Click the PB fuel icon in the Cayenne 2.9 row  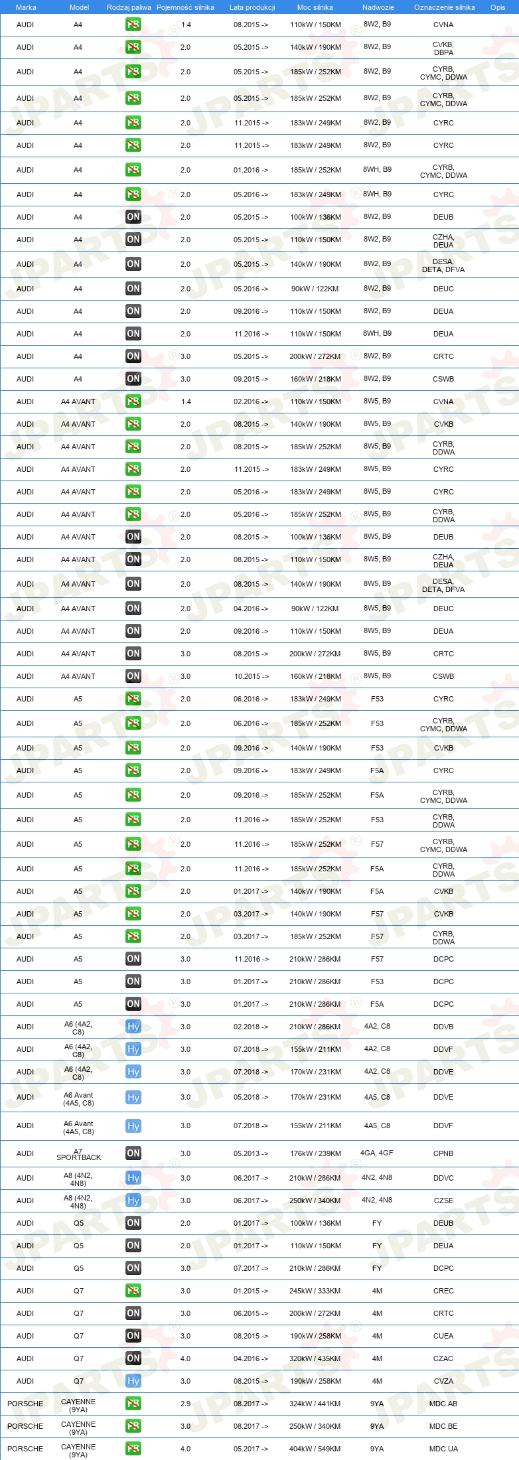click(133, 1404)
